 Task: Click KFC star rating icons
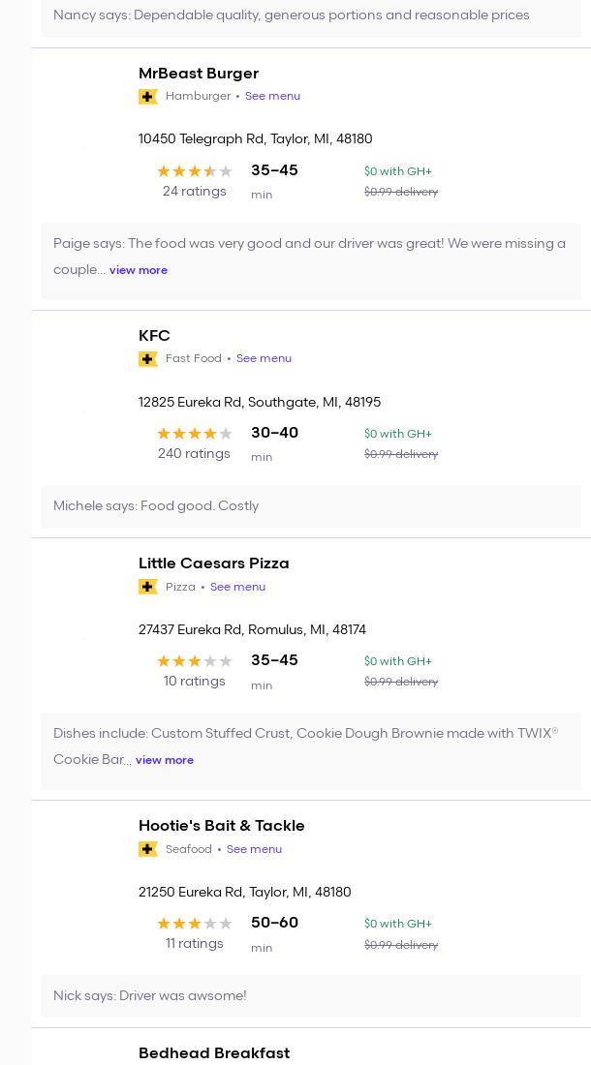click(x=194, y=434)
